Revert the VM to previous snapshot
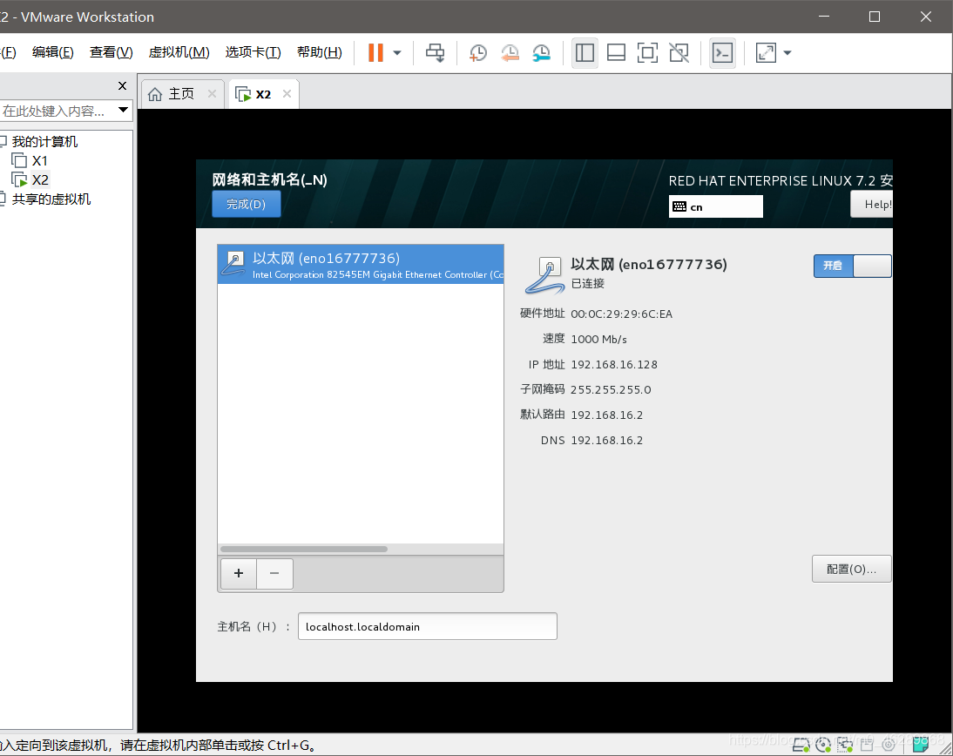This screenshot has width=953, height=756. click(510, 53)
